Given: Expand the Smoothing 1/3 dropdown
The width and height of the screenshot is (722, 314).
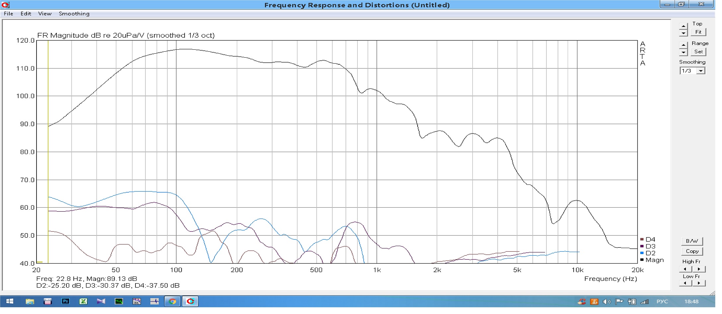Looking at the screenshot, I should (x=700, y=71).
